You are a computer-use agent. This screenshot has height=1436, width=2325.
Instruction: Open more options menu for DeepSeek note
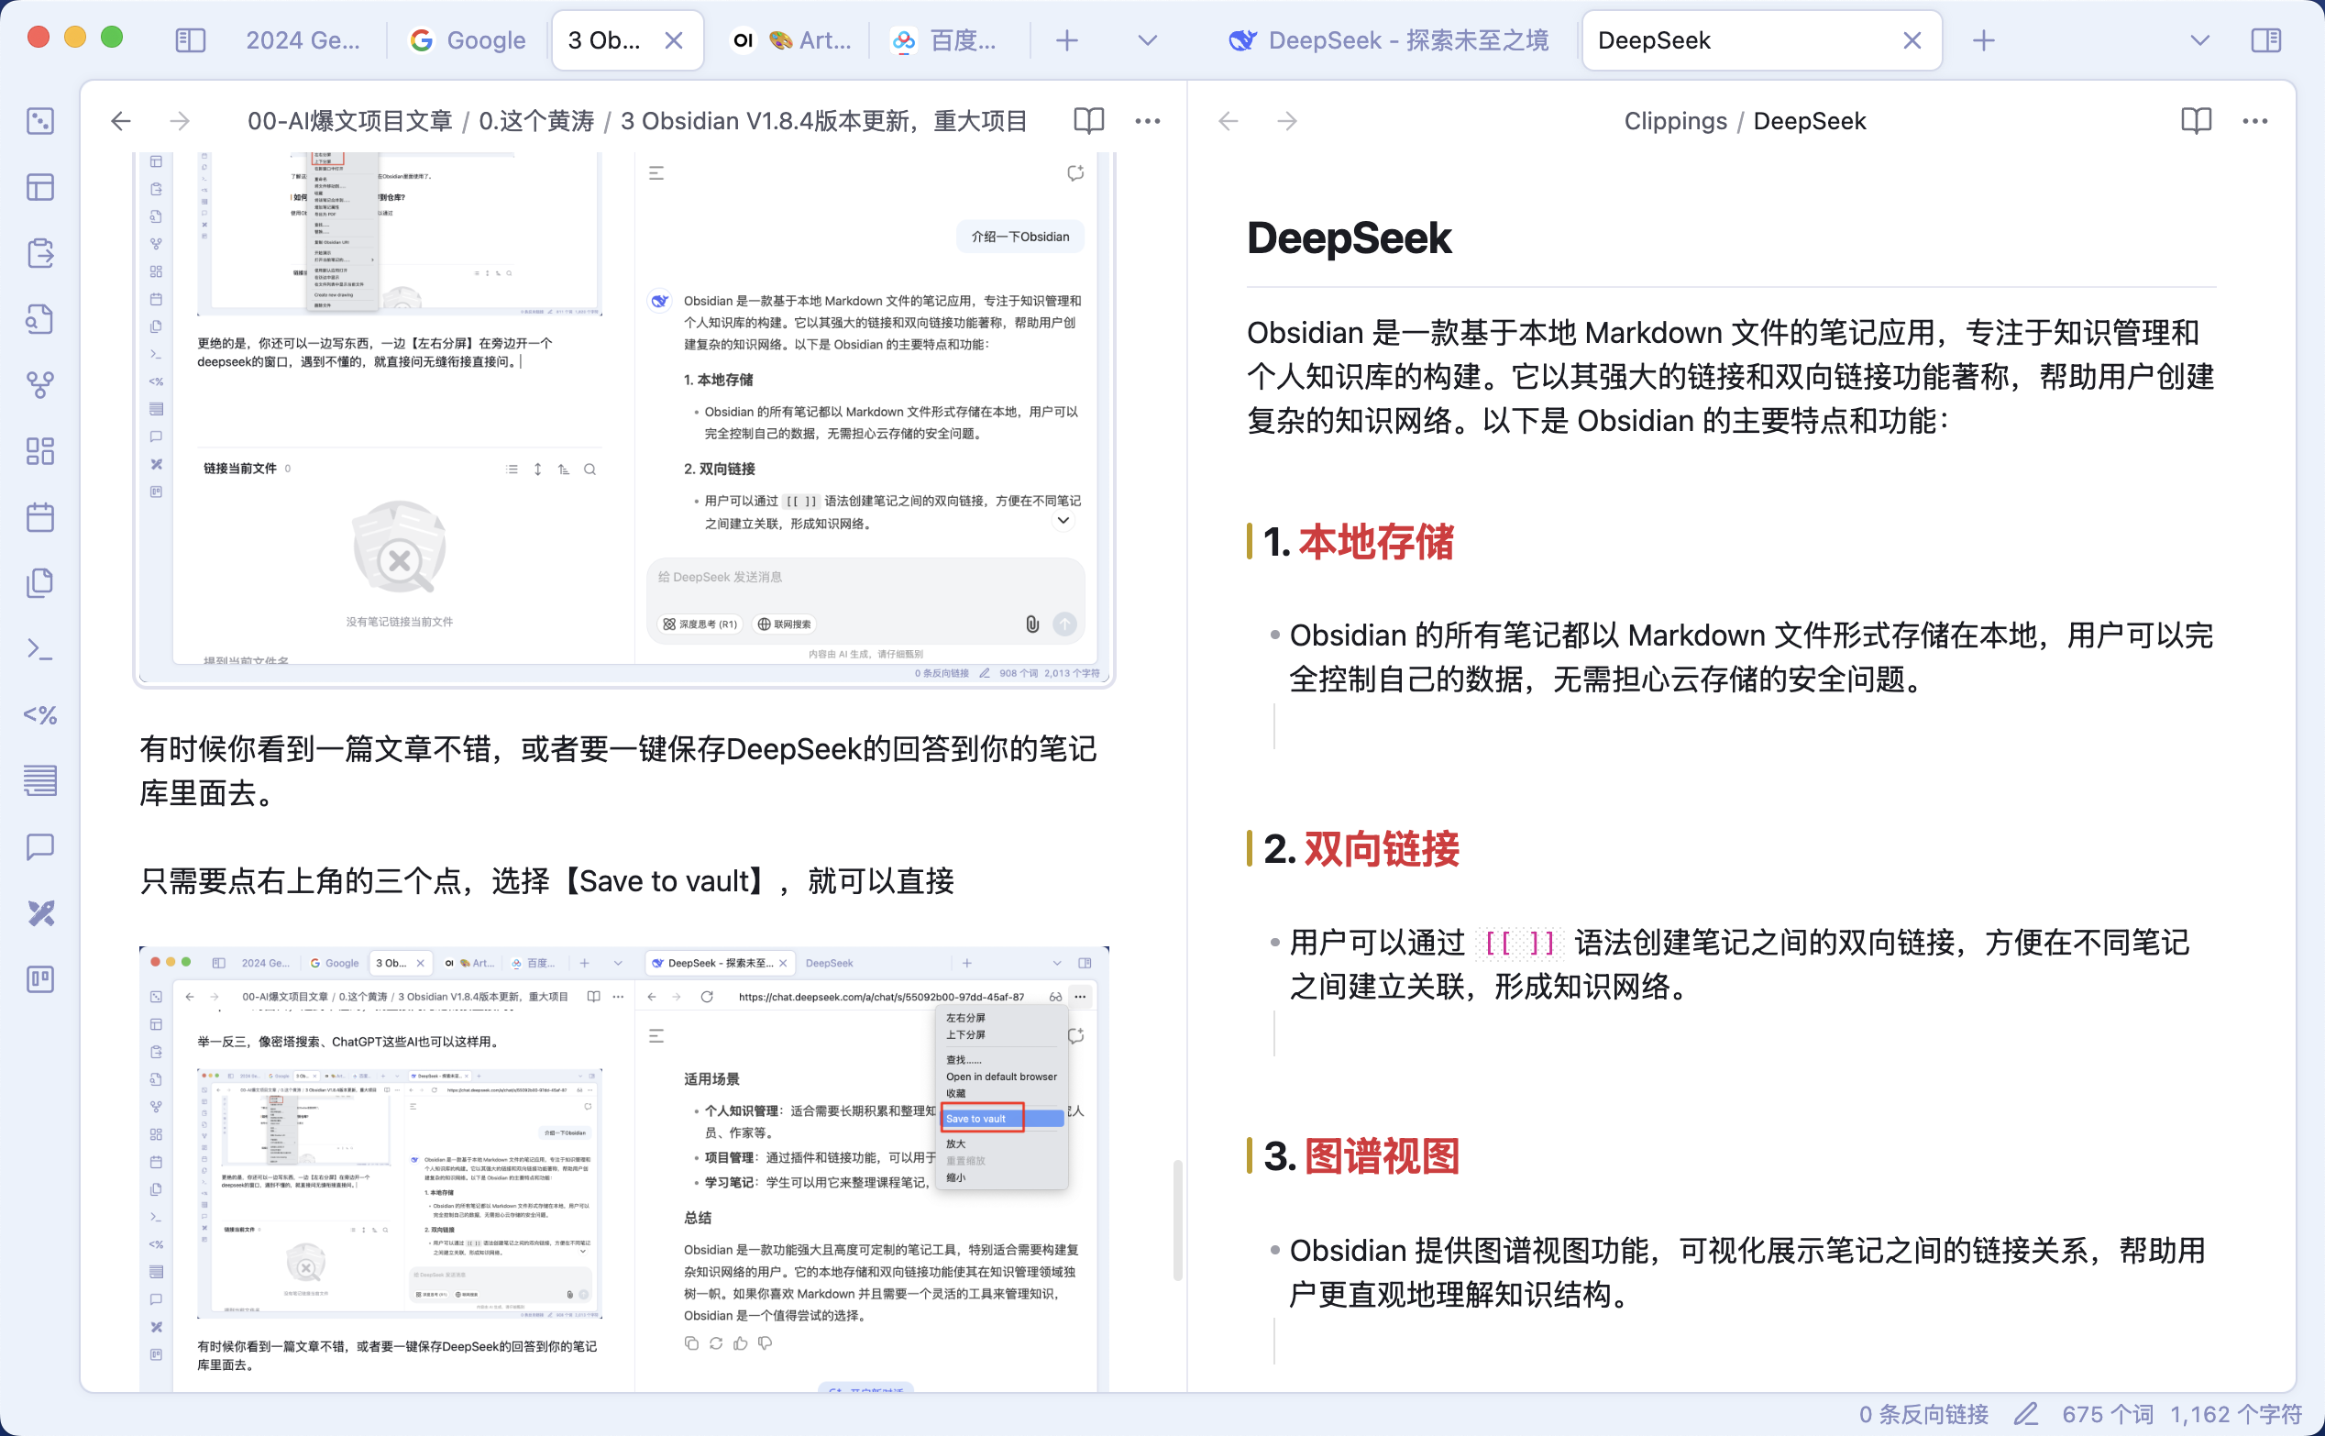click(2254, 121)
